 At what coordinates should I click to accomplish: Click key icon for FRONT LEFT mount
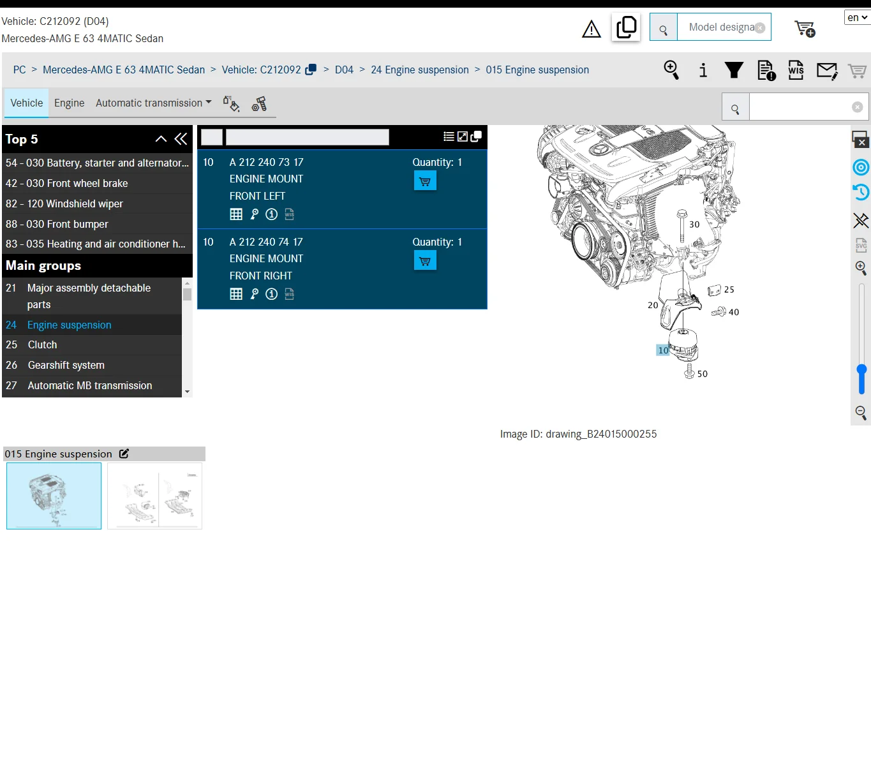point(255,214)
